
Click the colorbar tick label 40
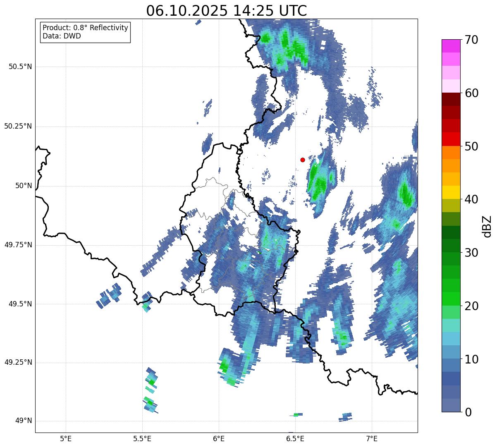(x=471, y=199)
